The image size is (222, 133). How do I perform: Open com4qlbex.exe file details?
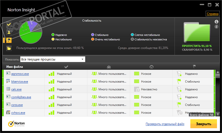coord(21,97)
